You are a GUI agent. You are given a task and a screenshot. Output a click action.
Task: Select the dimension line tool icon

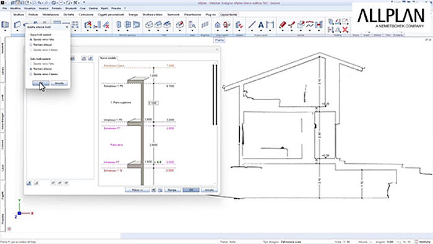(x=270, y=25)
